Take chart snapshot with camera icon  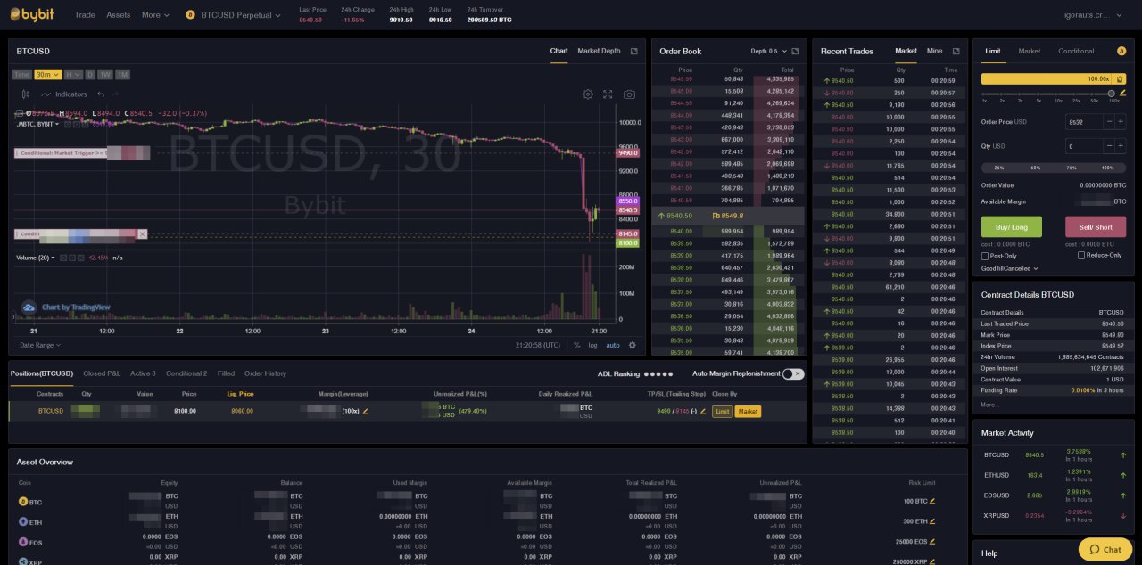(630, 94)
